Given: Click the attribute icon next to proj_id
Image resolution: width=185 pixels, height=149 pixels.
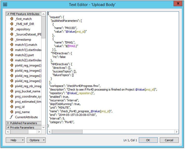Looking at the screenshot, I should tap(11, 107).
